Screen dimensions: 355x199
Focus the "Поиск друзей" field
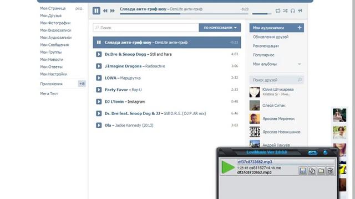(x=277, y=80)
